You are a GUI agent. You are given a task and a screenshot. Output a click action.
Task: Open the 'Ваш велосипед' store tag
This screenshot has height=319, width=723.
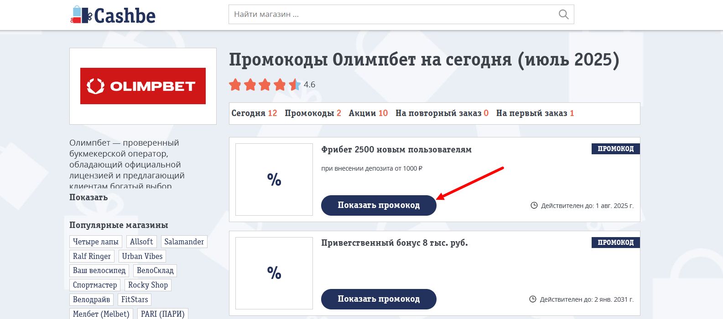click(99, 270)
